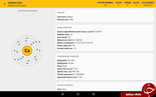
Task: Select the Covalent radius, pm: 174 row
Action: tap(67, 48)
